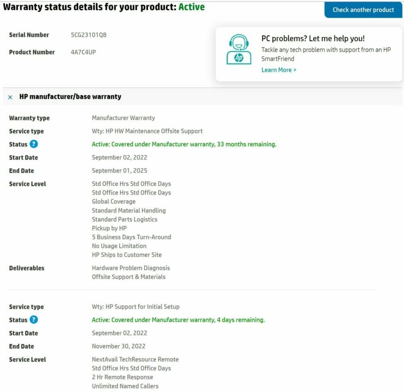The width and height of the screenshot is (404, 392).
Task: Click 'NextAvail TechResource Remote'
Action: click(x=135, y=359)
